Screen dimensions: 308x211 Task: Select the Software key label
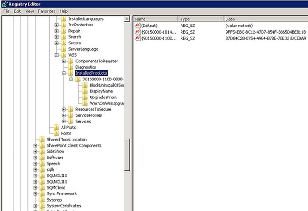click(x=55, y=158)
